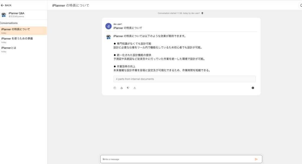Delete conversation using the trash icon
Viewport: 302px width, 164px height.
202,13
